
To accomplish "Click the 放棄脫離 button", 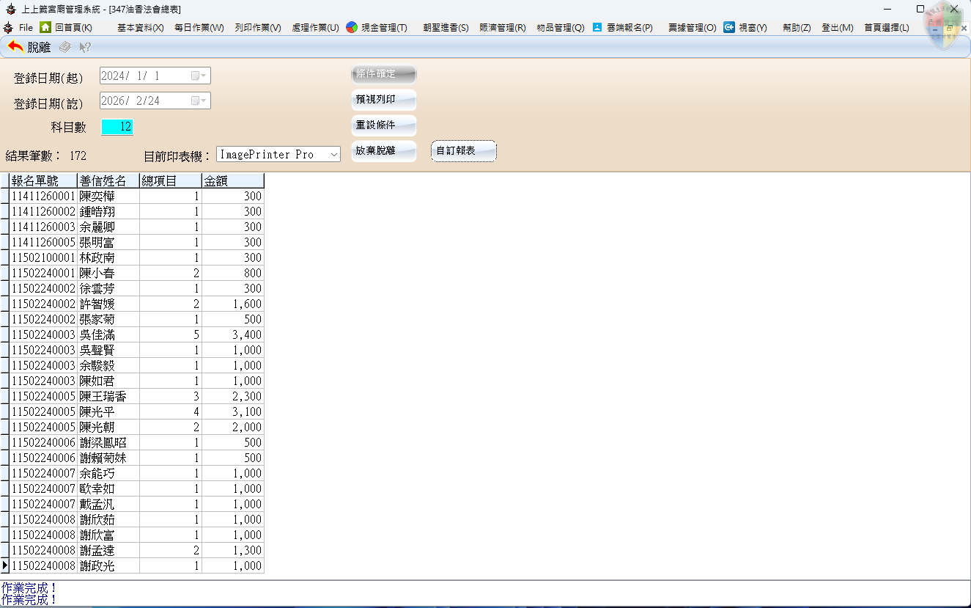I will pyautogui.click(x=384, y=151).
